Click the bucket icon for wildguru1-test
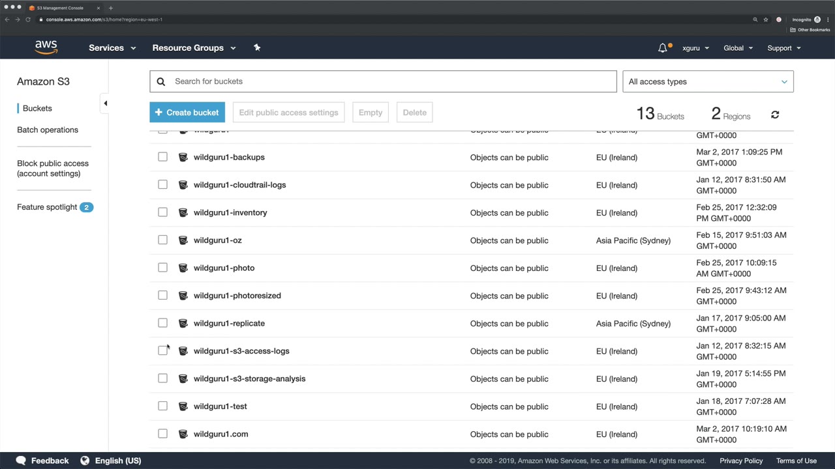Viewport: 835px width, 469px height. point(183,406)
